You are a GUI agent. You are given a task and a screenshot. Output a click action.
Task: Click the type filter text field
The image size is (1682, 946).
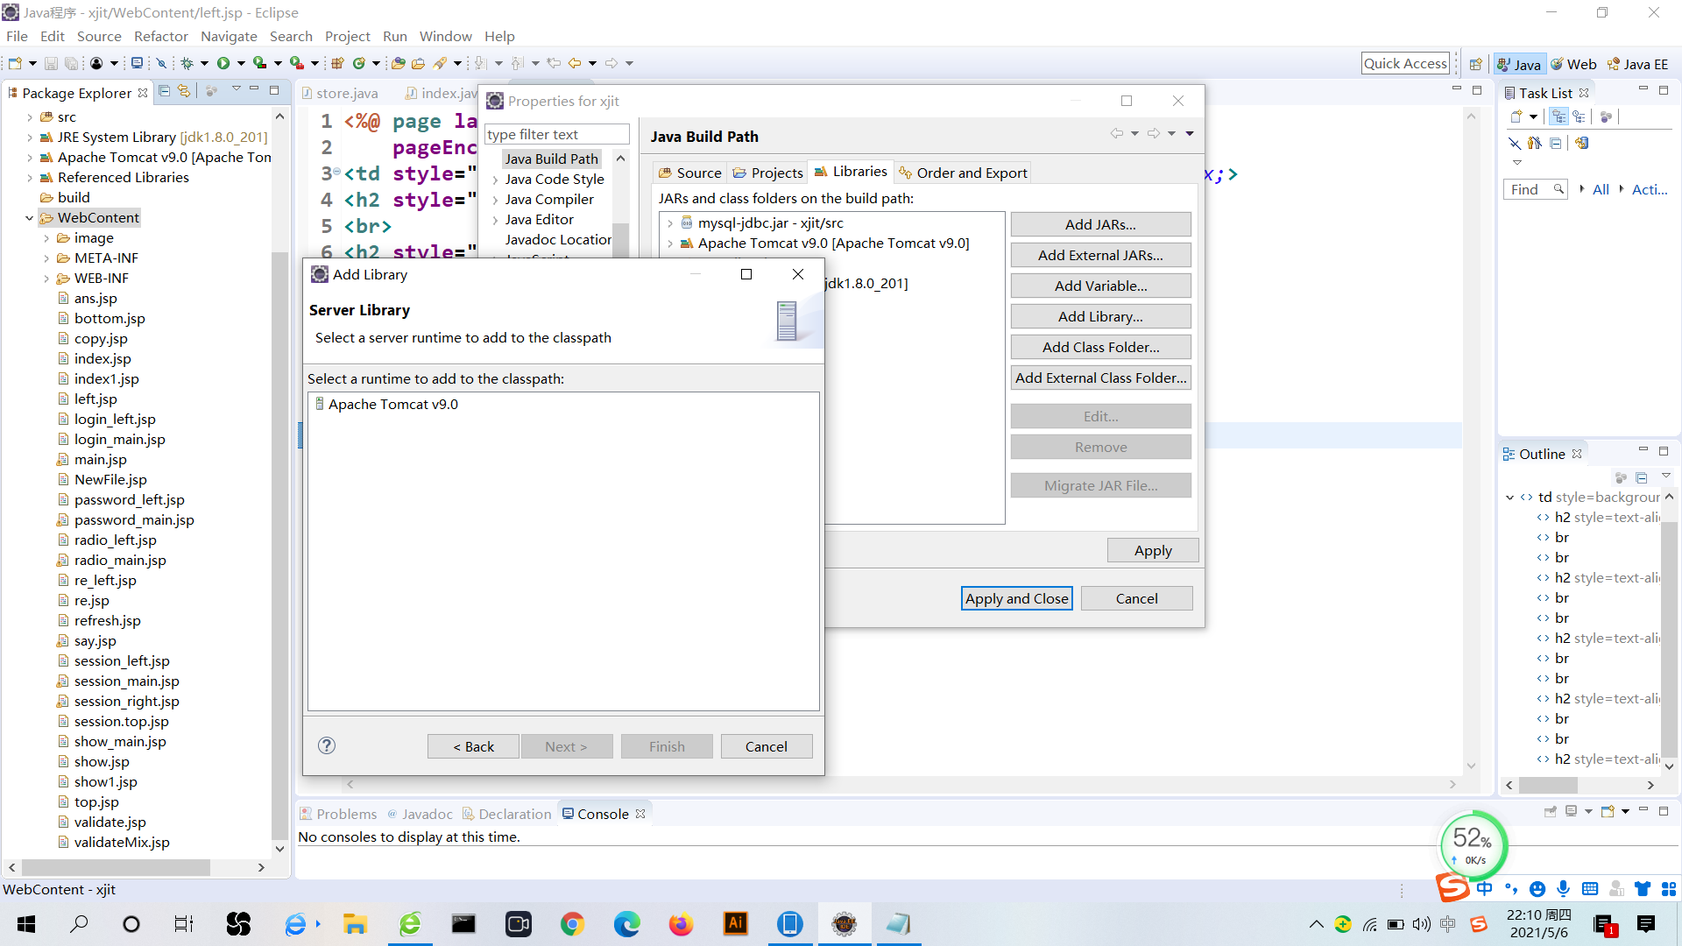point(557,134)
